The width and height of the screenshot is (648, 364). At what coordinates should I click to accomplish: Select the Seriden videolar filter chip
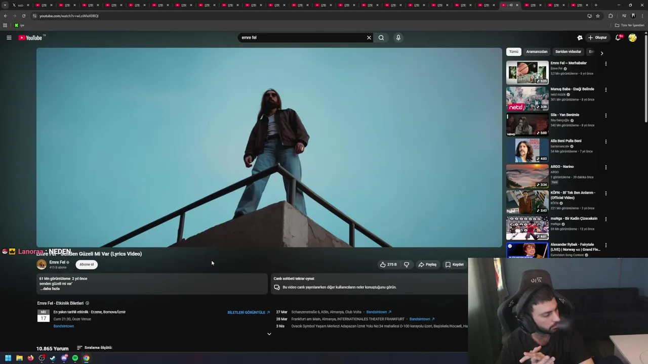point(568,52)
